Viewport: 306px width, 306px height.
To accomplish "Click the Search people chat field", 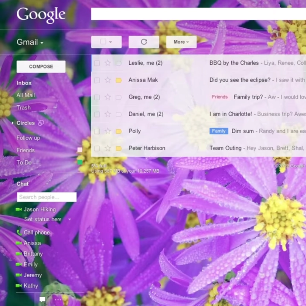I will coord(47,197).
